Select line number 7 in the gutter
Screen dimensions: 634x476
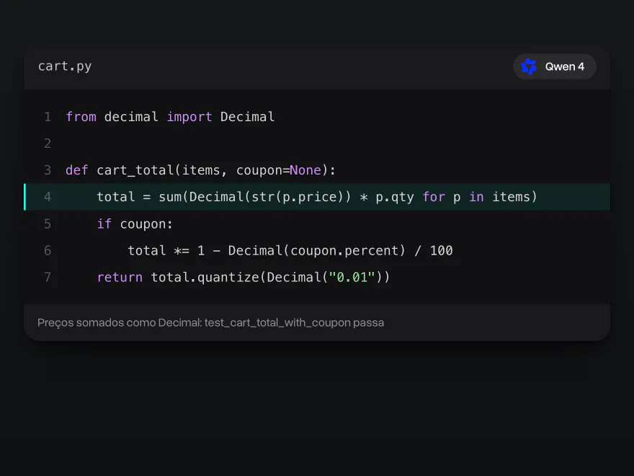tap(48, 277)
